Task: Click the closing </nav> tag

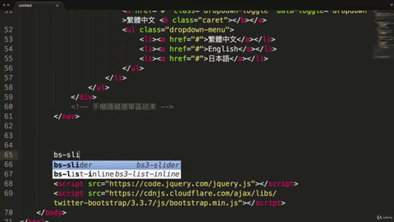Action: pyautogui.click(x=66, y=117)
